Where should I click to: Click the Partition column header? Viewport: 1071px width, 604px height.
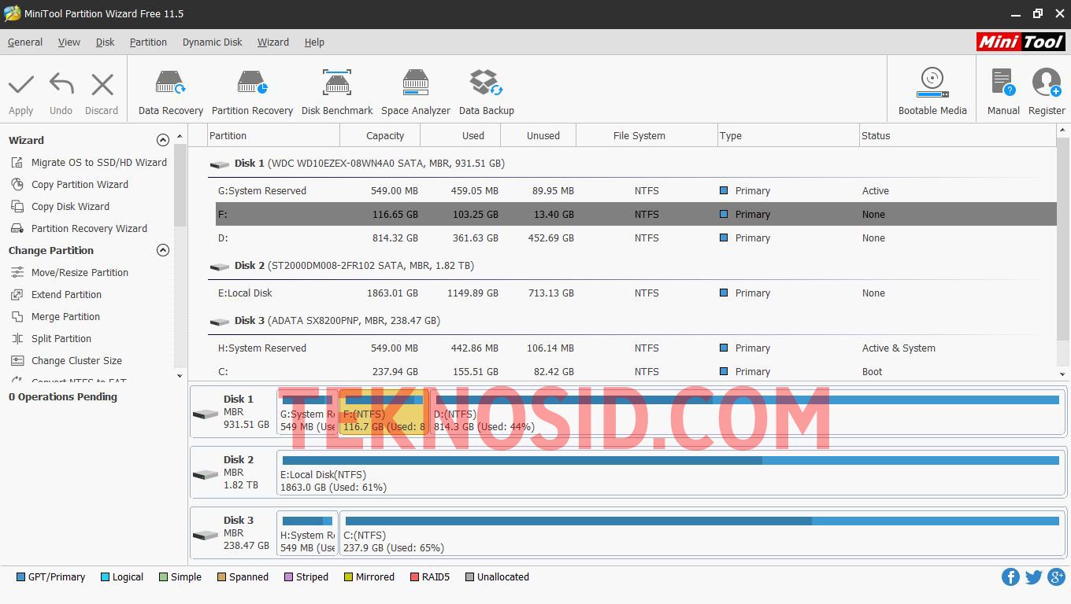[x=274, y=135]
